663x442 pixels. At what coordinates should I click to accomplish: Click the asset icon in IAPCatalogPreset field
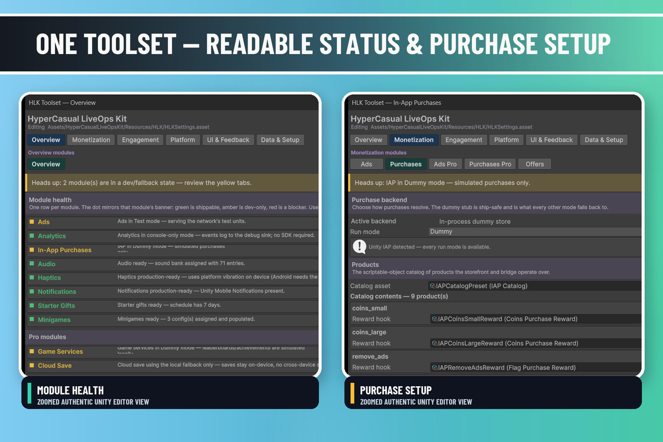click(433, 286)
